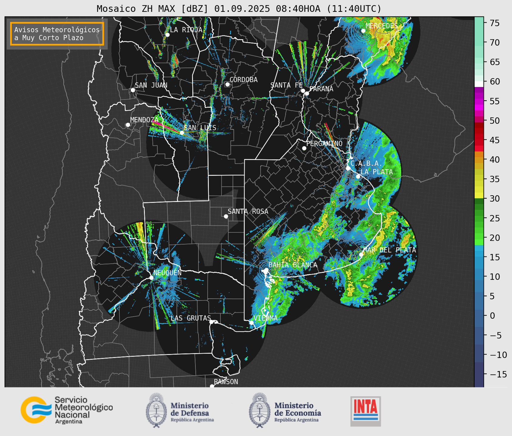Click the BAHÍA BLANCA city marker dot

point(266,270)
